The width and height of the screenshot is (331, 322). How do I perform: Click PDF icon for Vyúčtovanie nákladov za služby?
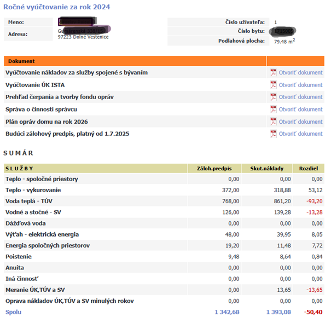274,72
